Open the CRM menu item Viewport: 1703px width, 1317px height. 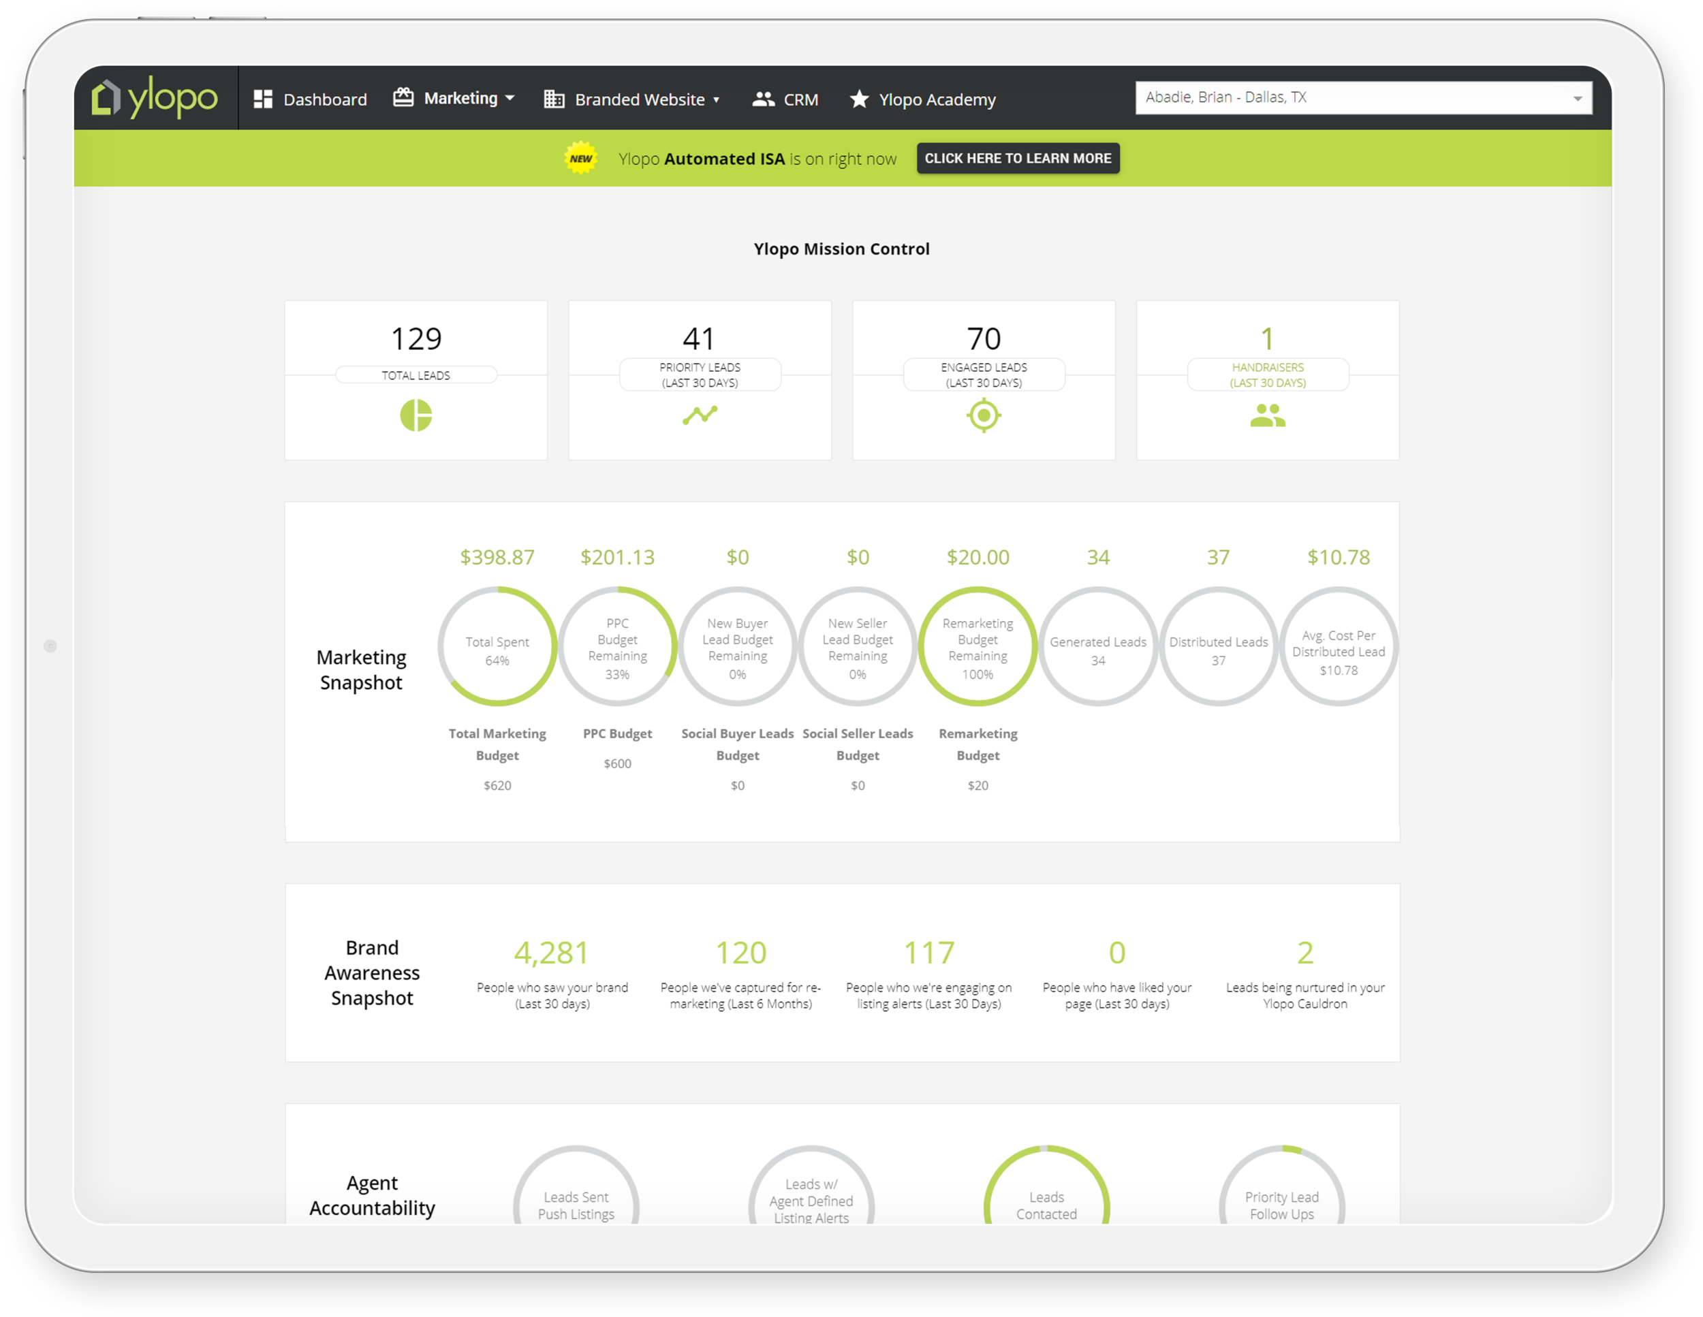click(x=785, y=99)
